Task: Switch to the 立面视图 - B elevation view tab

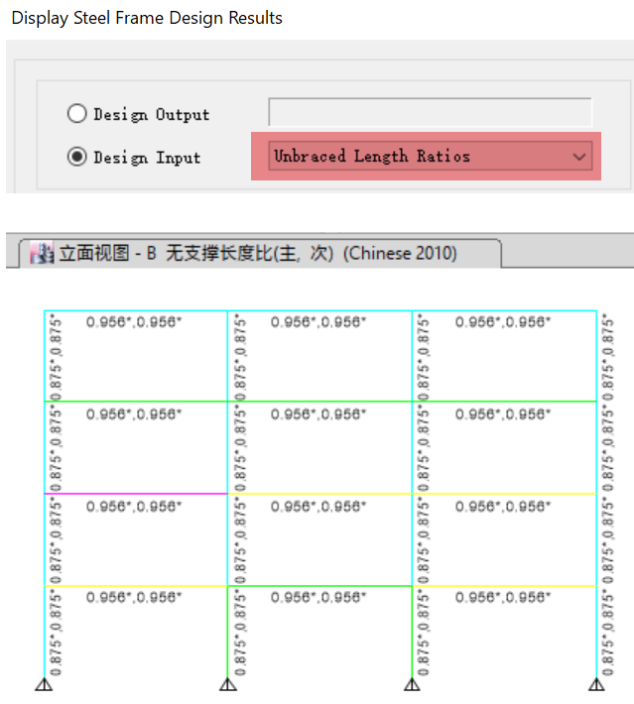Action: [x=259, y=253]
